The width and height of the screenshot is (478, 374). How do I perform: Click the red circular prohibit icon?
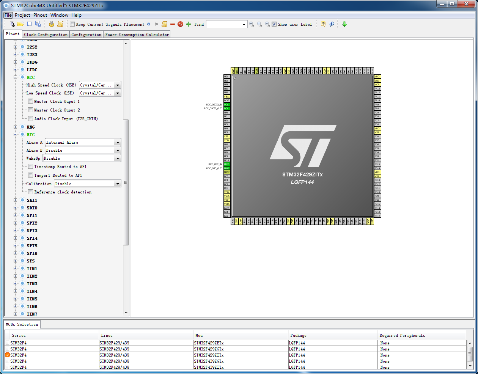click(x=180, y=24)
